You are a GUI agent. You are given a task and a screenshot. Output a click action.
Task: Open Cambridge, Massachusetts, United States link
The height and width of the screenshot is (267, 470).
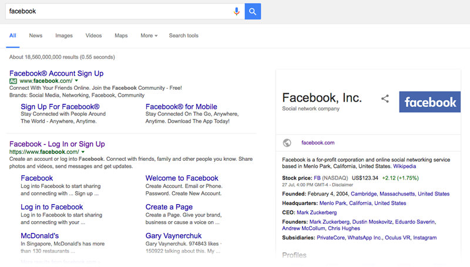(x=400, y=194)
